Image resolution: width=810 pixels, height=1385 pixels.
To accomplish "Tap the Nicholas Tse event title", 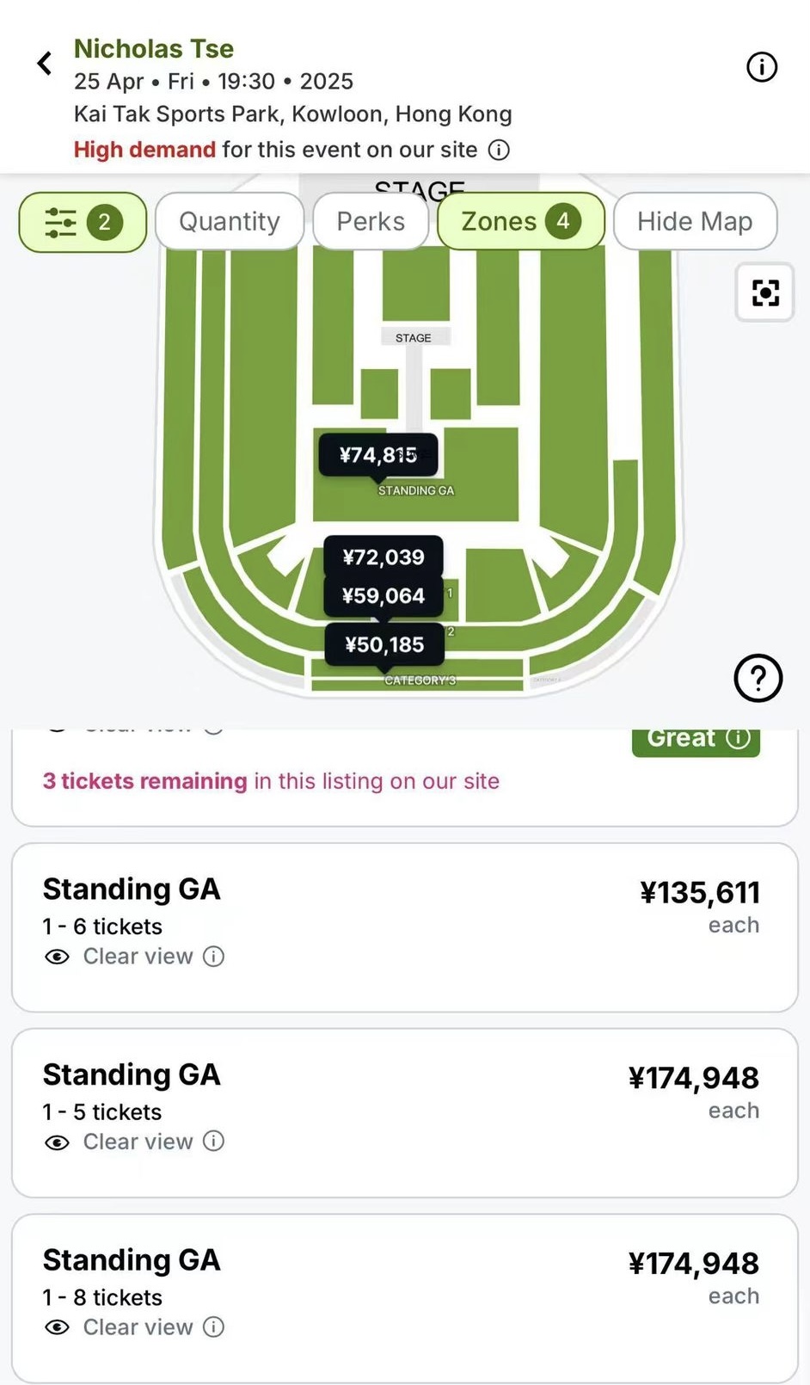I will (x=154, y=49).
